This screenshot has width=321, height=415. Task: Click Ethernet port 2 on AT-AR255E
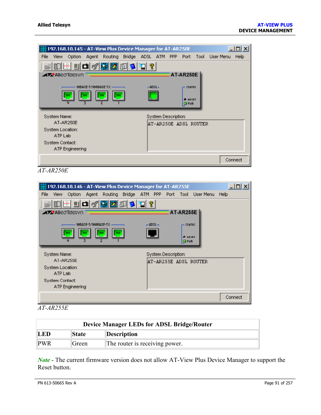101,233
